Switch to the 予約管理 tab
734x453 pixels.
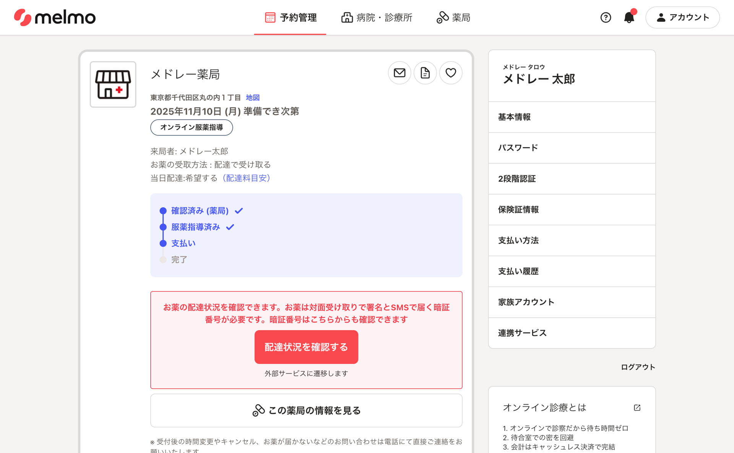[x=291, y=18]
